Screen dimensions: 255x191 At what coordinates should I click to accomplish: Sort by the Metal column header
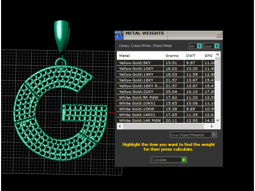140,56
